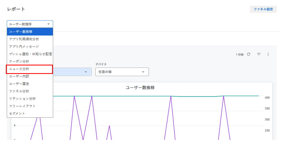Click the 300 right axis label
The image size is (281, 141).
pyautogui.click(x=267, y=120)
